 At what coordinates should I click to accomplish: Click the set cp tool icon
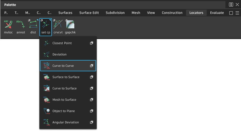46,25
